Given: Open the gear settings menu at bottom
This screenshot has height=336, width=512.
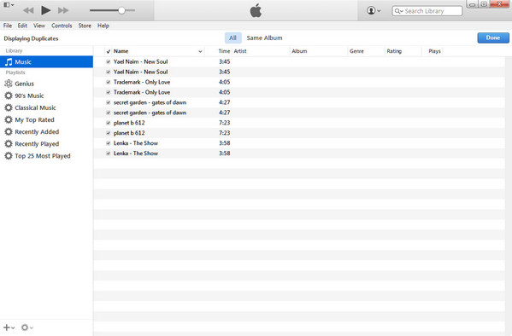Looking at the screenshot, I should 26,327.
